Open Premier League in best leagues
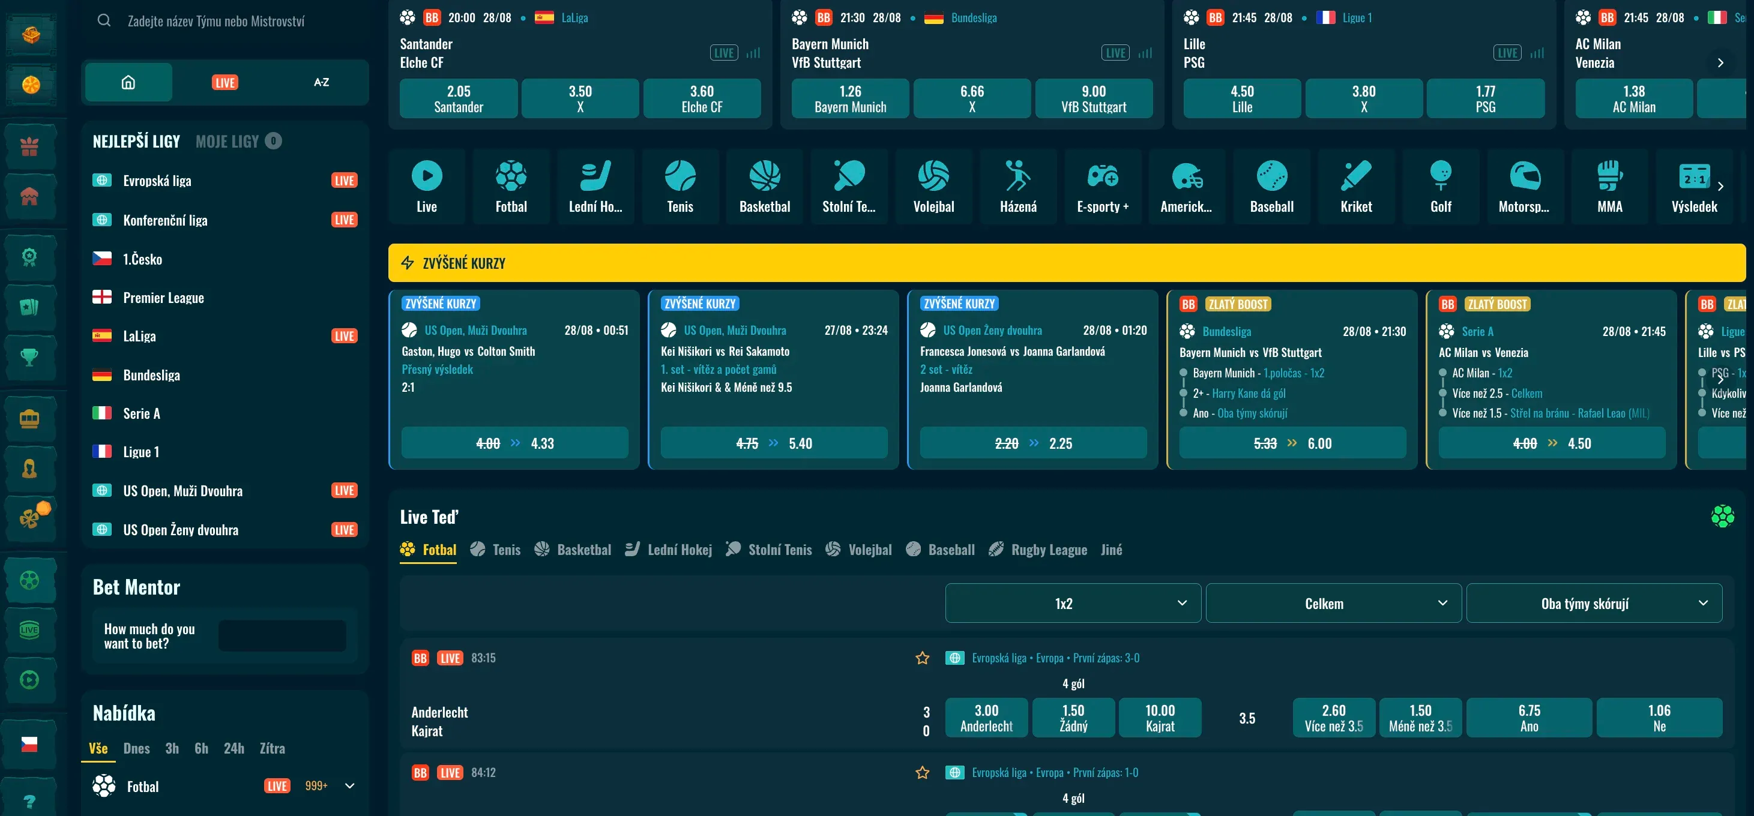 click(x=225, y=298)
